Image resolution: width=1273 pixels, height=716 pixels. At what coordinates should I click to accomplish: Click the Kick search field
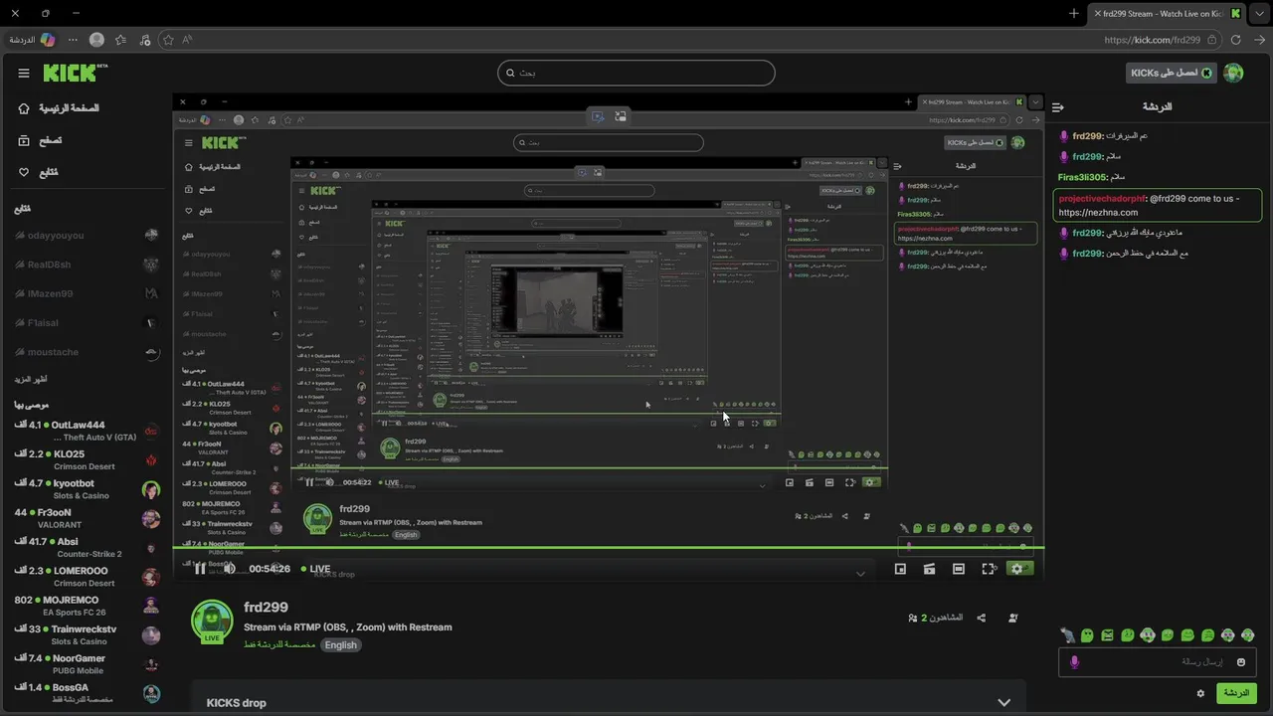coord(636,73)
